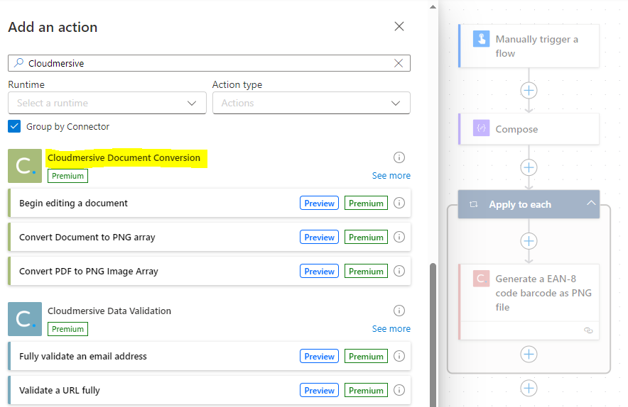Click the Manually trigger a flow icon
The height and width of the screenshot is (407, 628).
(481, 39)
